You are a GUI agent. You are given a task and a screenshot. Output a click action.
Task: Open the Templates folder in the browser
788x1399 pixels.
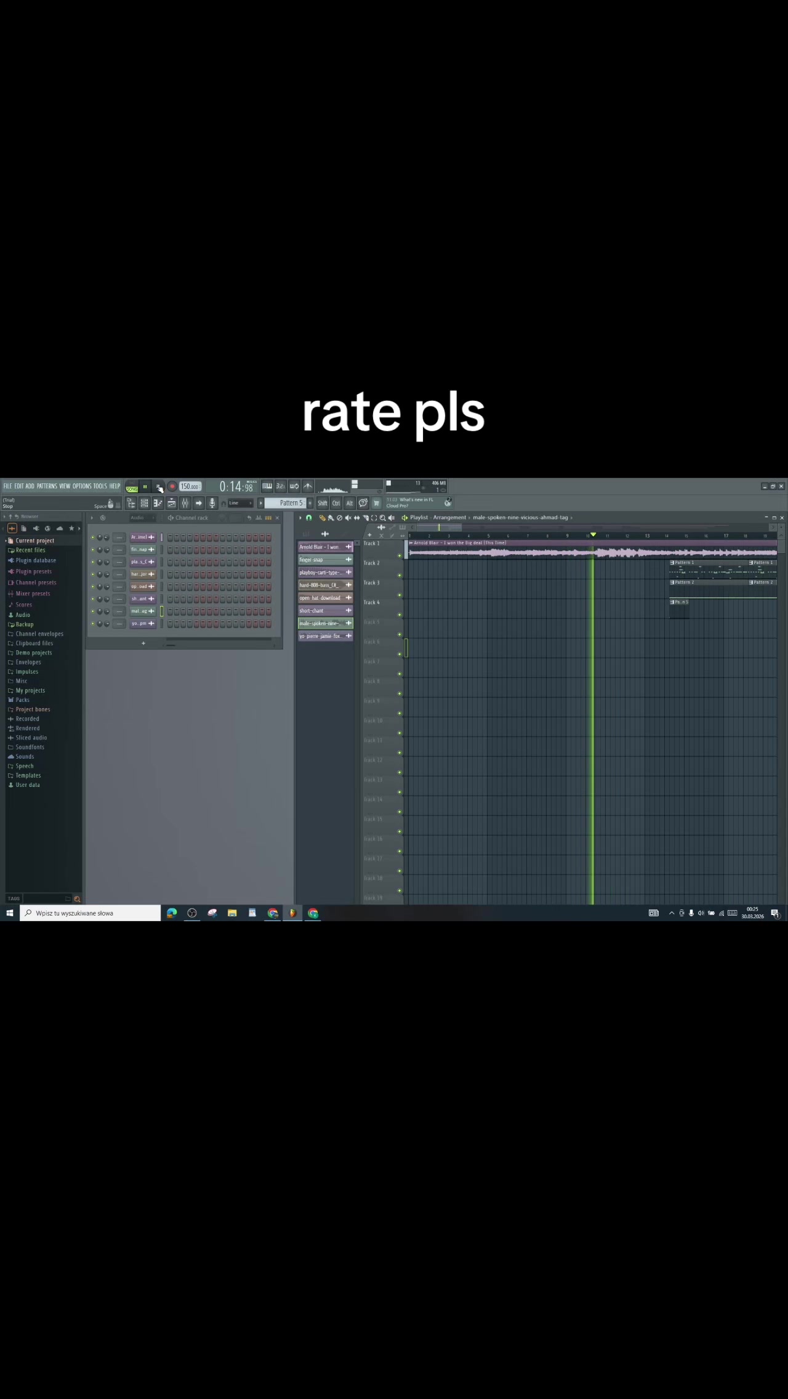(x=28, y=776)
